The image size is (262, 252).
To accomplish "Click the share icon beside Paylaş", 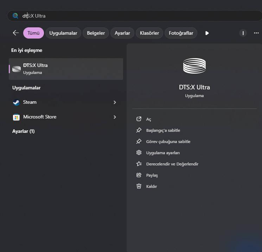I will pyautogui.click(x=139, y=175).
